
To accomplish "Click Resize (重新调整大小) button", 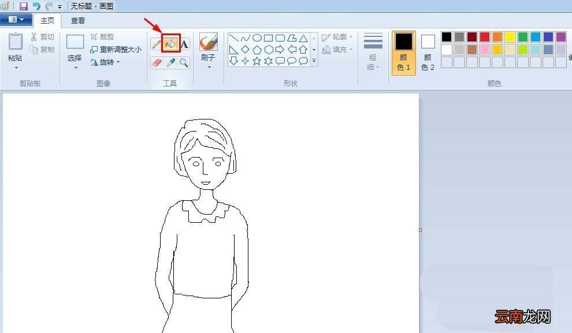I will 116,49.
